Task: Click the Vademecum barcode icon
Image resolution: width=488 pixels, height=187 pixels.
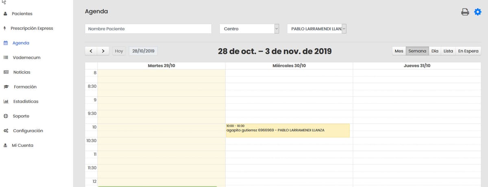Action: pyautogui.click(x=6, y=58)
